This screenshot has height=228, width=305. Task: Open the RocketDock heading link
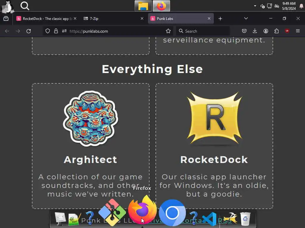click(214, 160)
